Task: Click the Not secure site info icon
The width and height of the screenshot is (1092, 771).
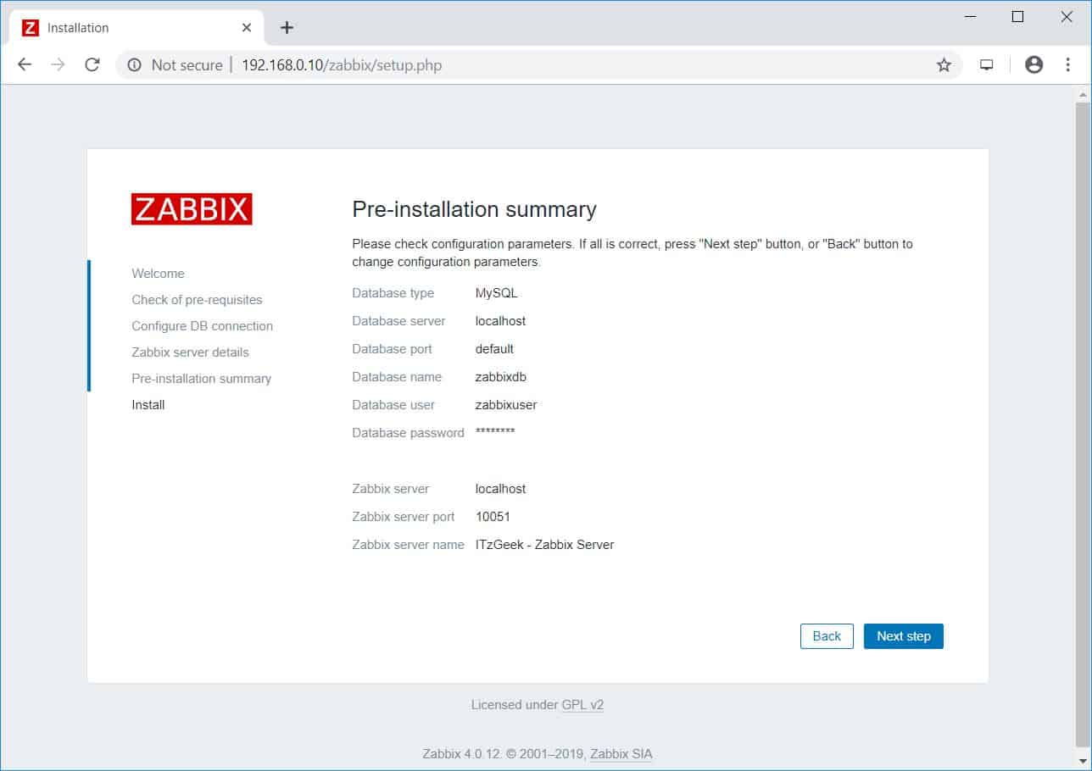Action: click(134, 65)
